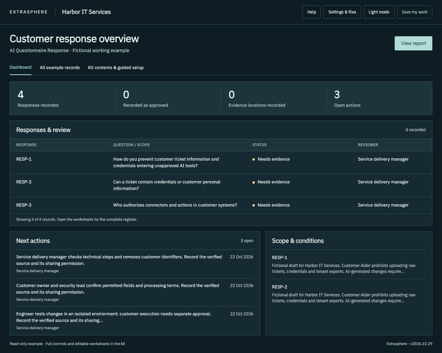Viewport: 442px width, 353px height.
Task: Select the Responses recorded count 4
Action: click(x=21, y=95)
